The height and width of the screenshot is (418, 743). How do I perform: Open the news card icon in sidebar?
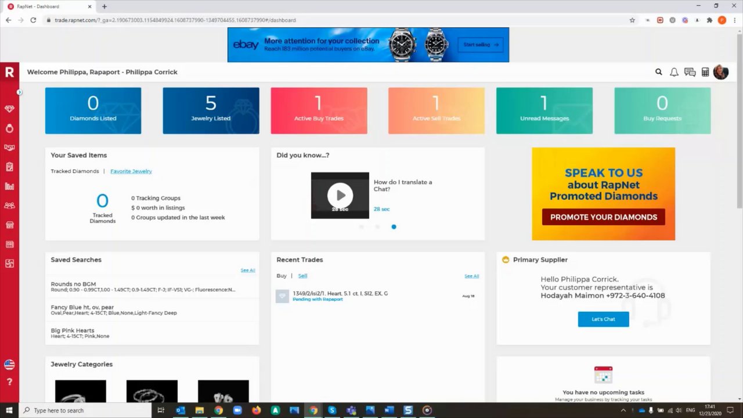pos(9,244)
